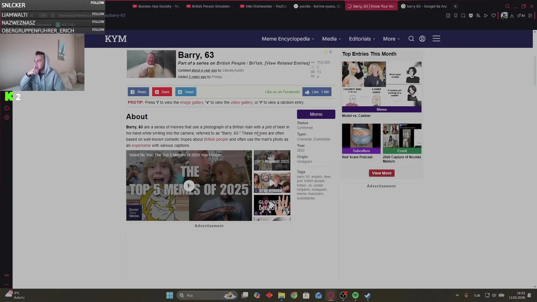This screenshot has width=537, height=302.
Task: Click the heart bookmark icon in toolbar
Action: [x=493, y=16]
